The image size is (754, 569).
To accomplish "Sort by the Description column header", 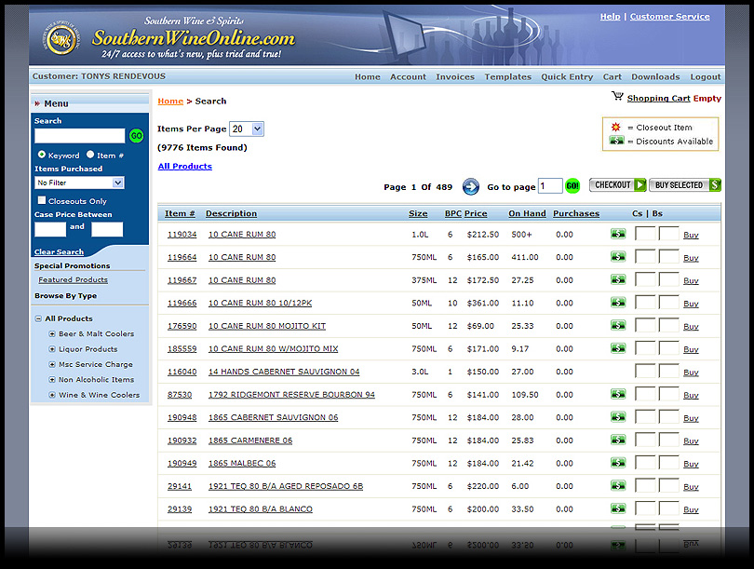I will click(231, 213).
